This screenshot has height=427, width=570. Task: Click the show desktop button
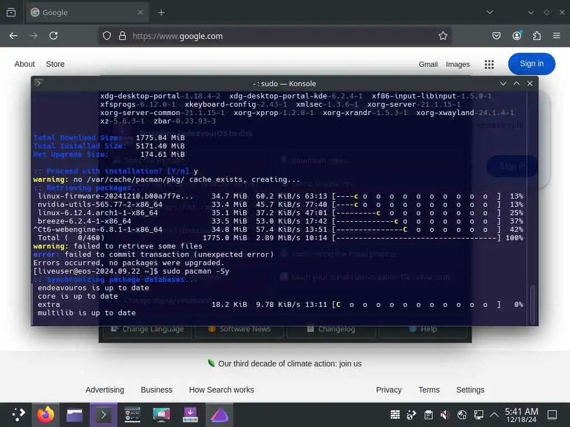click(552, 415)
